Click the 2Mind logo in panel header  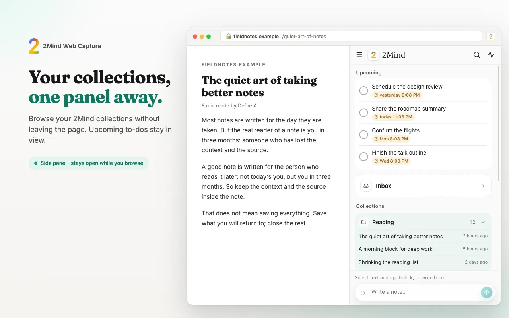tap(373, 55)
